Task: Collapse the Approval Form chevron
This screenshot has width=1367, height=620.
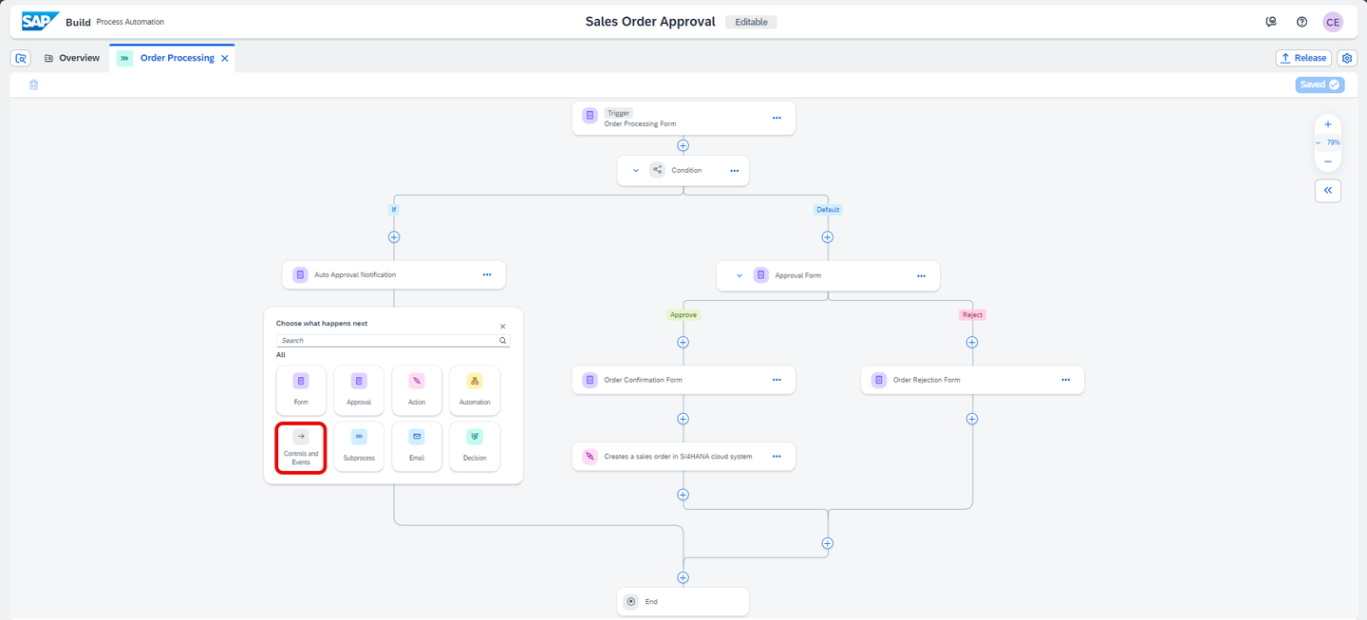Action: 740,275
